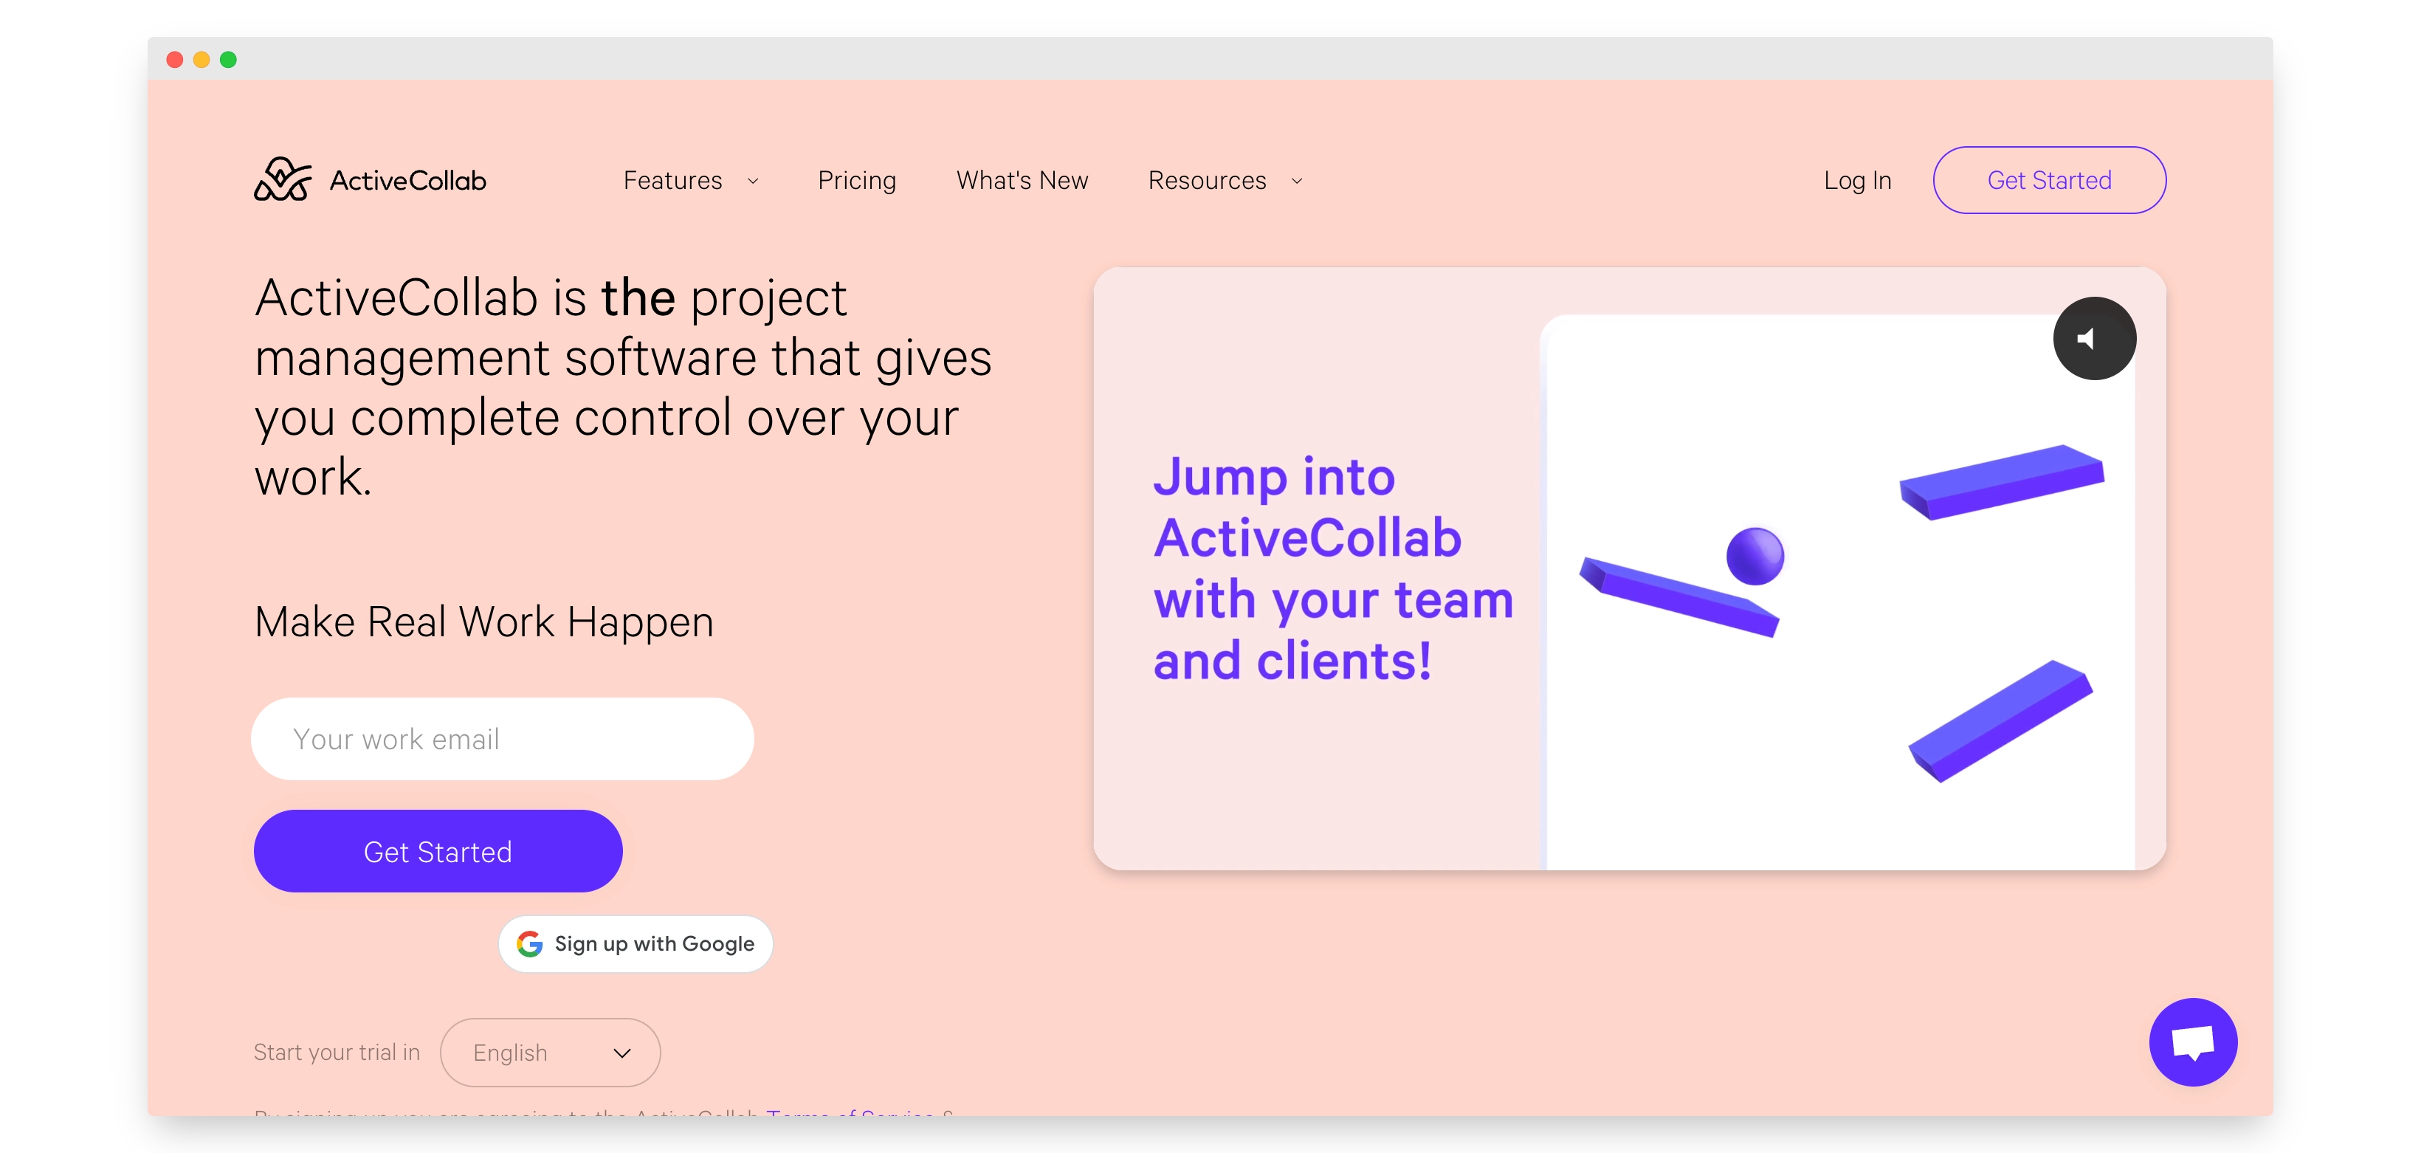Screen dimensions: 2421x1153
Task: Choose Sign up with Google
Action: tap(636, 943)
